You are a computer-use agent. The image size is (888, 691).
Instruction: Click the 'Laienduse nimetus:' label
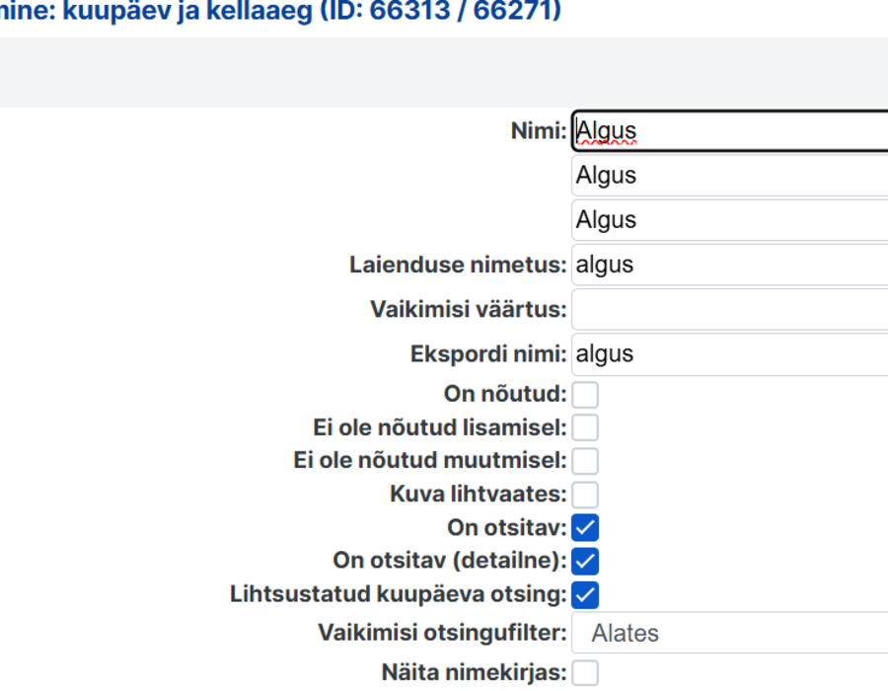tap(458, 265)
